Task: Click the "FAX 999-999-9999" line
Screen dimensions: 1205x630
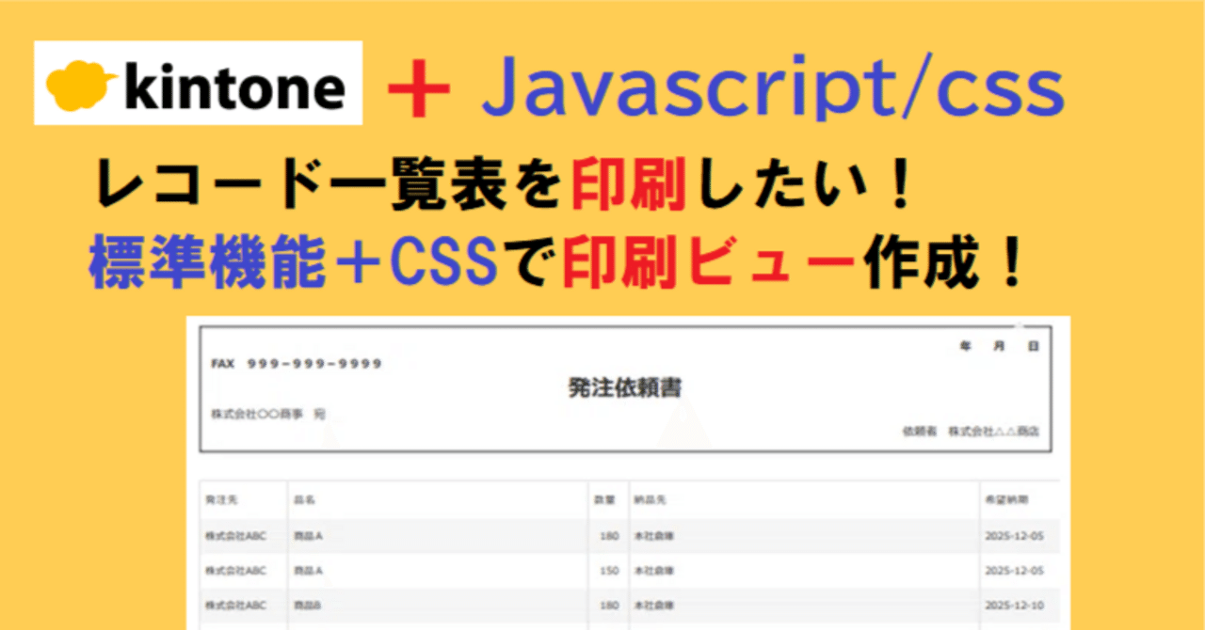Action: [x=297, y=364]
